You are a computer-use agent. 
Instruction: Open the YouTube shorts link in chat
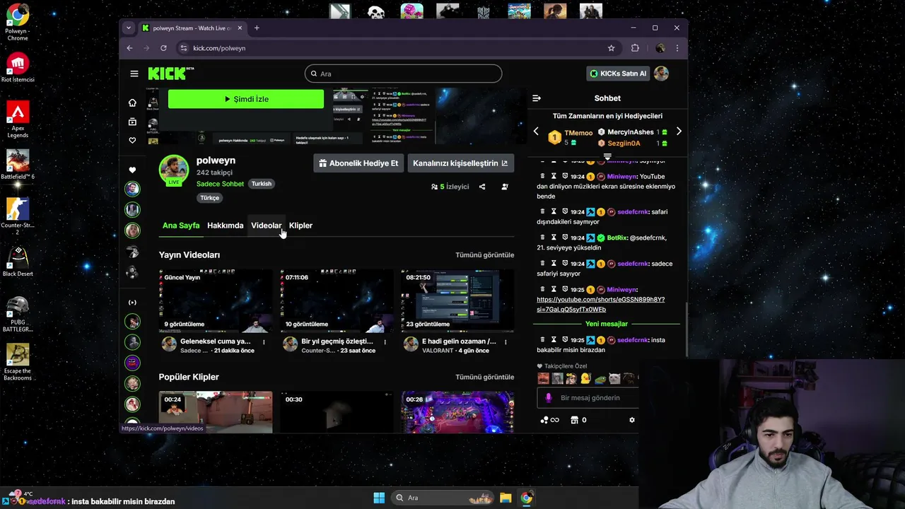[x=600, y=305]
